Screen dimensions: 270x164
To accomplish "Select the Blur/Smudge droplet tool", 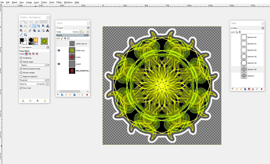I will click(38, 31).
